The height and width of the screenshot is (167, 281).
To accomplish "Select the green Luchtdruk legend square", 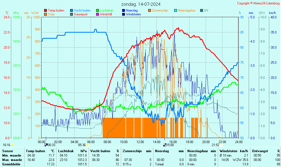I will point(98,10).
